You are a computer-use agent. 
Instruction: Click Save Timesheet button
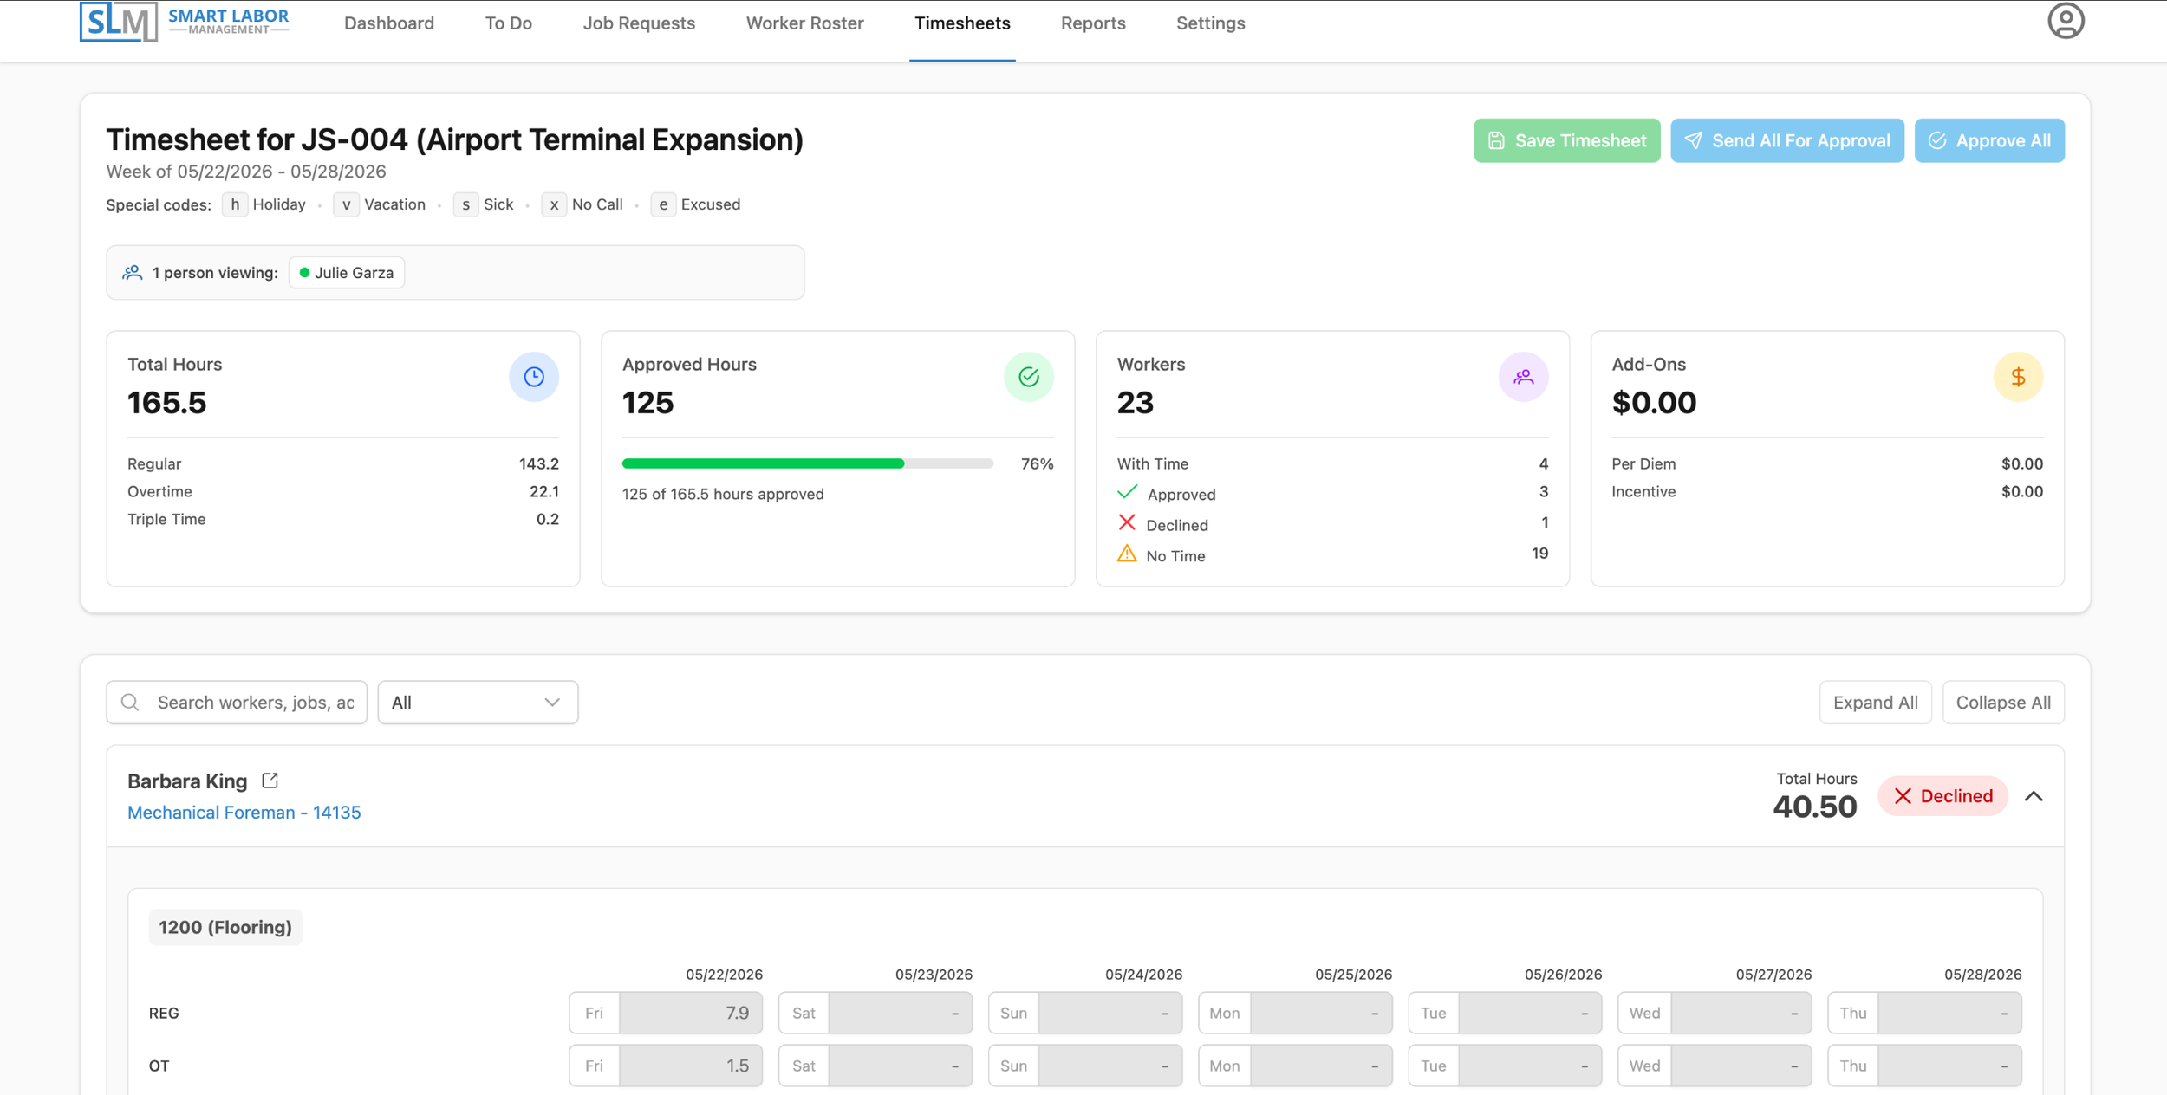1566,140
